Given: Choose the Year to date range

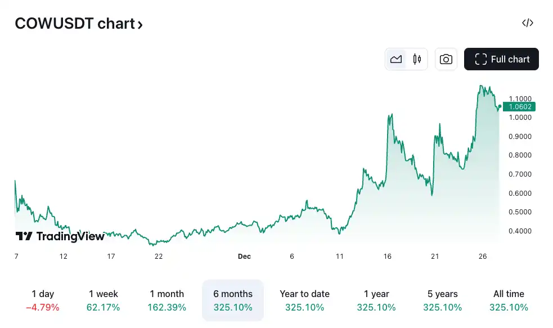Looking at the screenshot, I should 304,300.
